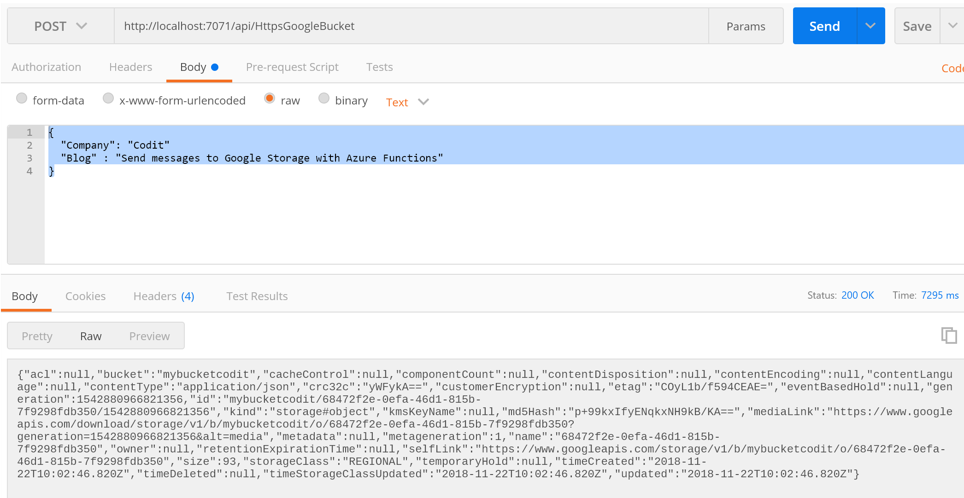View the response Cookies tab
The width and height of the screenshot is (964, 498).
85,296
